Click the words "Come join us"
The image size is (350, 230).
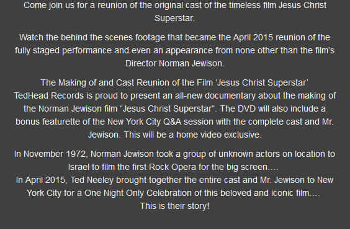pos(49,6)
